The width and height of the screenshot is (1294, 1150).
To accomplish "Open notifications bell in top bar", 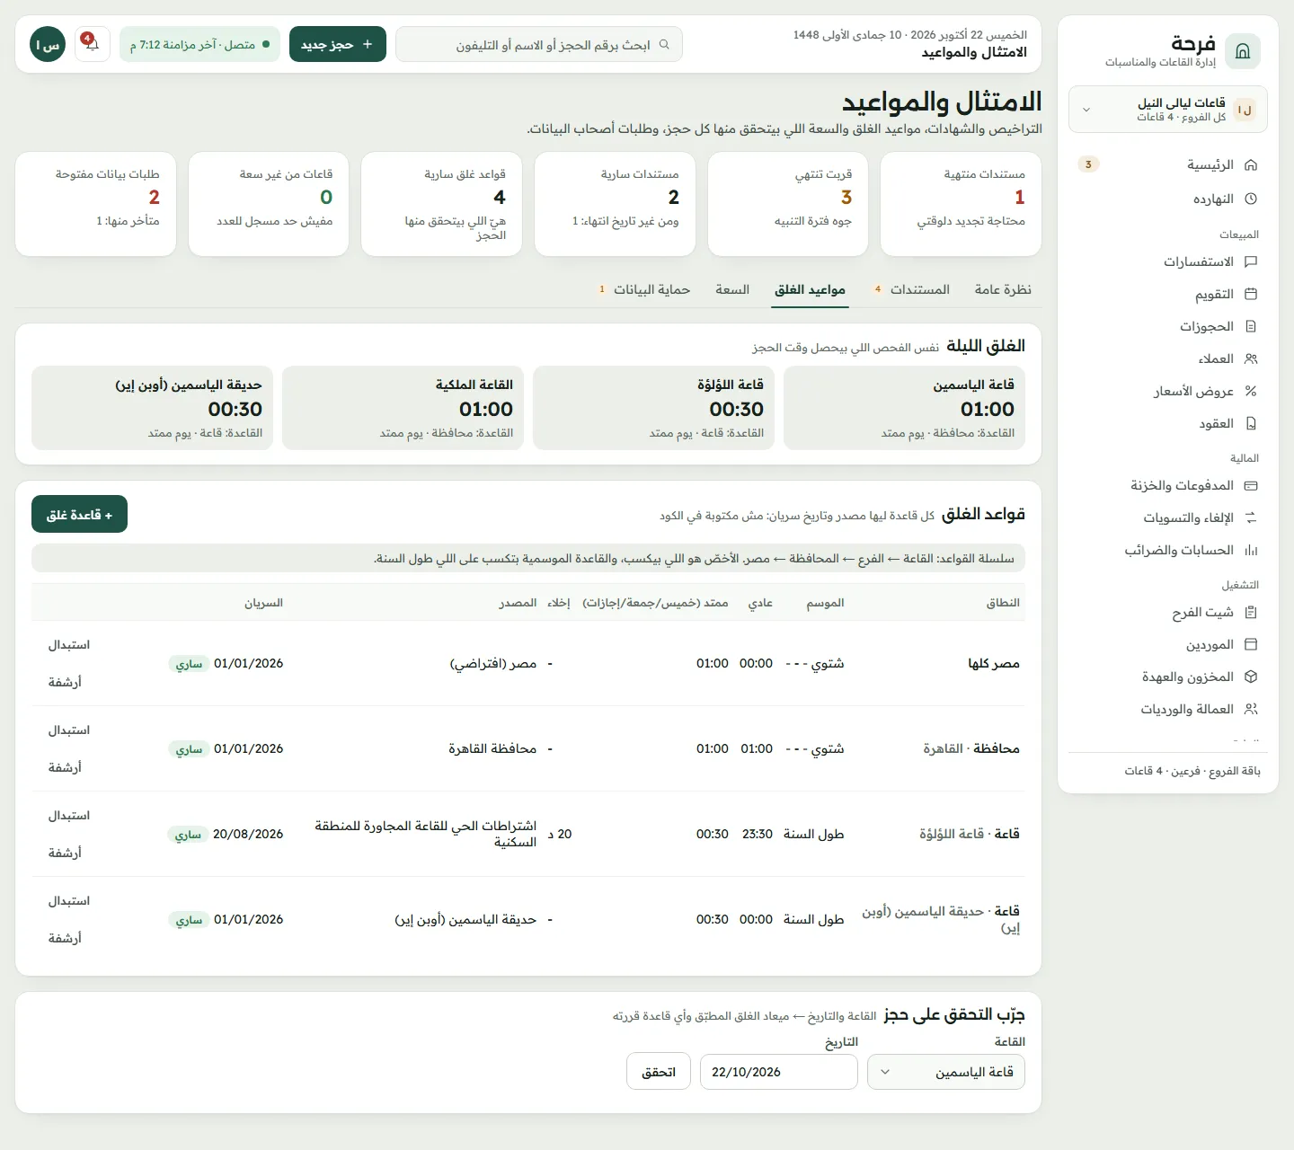I will (92, 44).
